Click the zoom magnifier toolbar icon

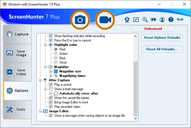(x=145, y=20)
